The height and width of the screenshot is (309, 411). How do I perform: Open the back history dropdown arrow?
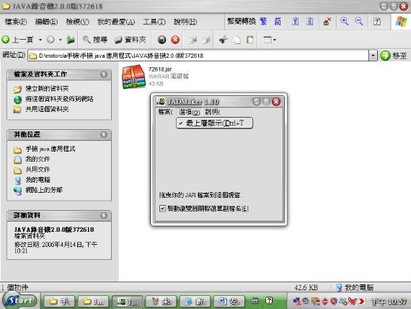[40, 40]
